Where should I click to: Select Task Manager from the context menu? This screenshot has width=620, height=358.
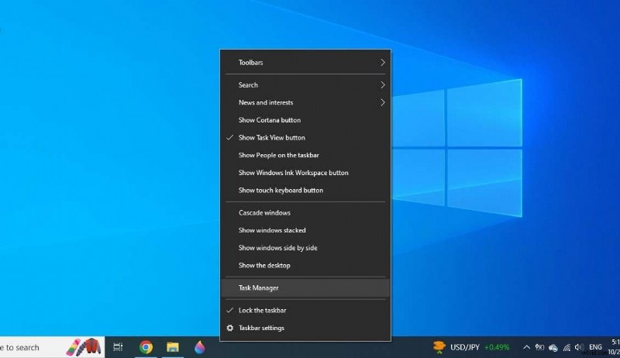pos(258,287)
